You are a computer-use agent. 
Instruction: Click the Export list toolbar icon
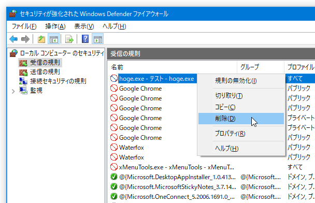click(x=69, y=39)
